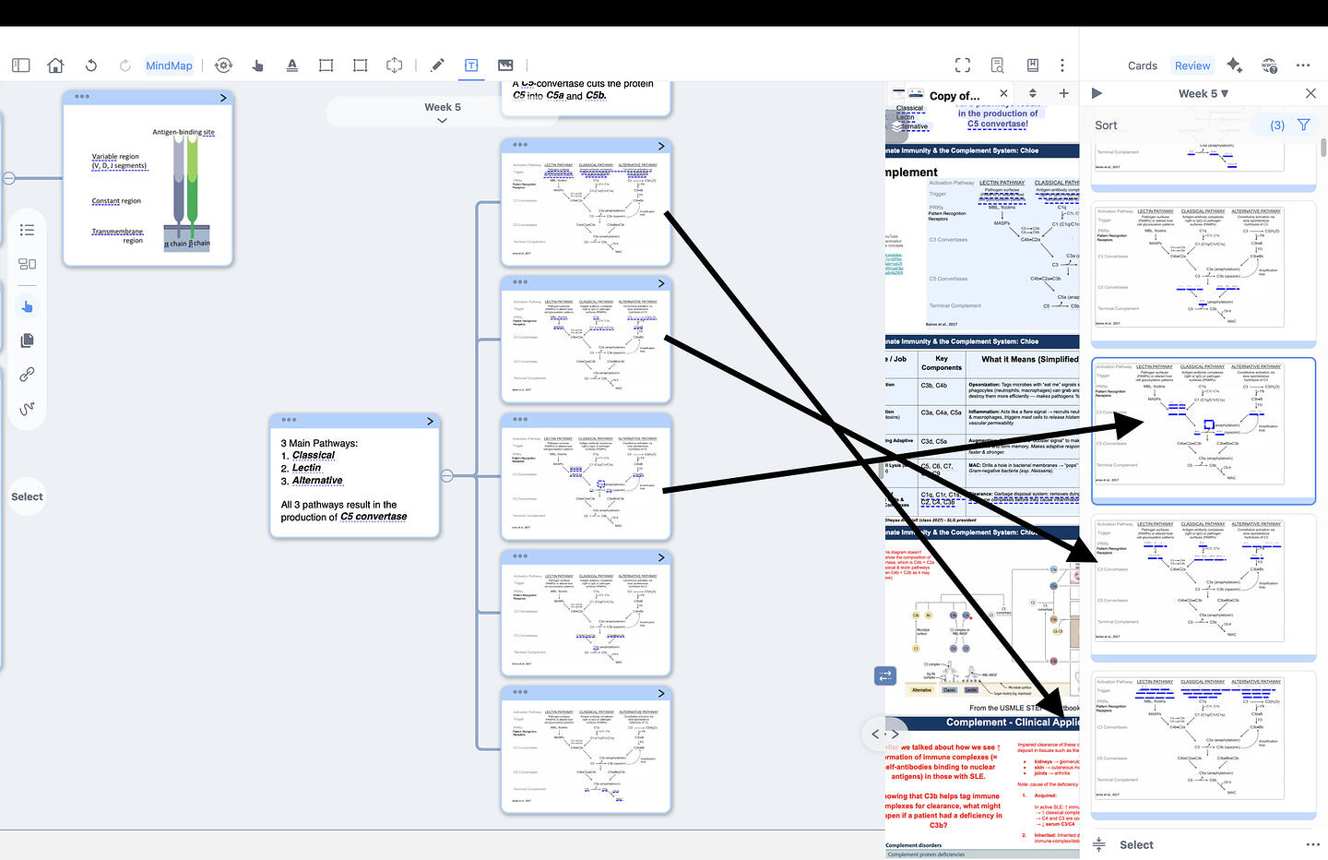Pick the freehand lasso tool in side palette
This screenshot has width=1328, height=860.
pyautogui.click(x=27, y=409)
